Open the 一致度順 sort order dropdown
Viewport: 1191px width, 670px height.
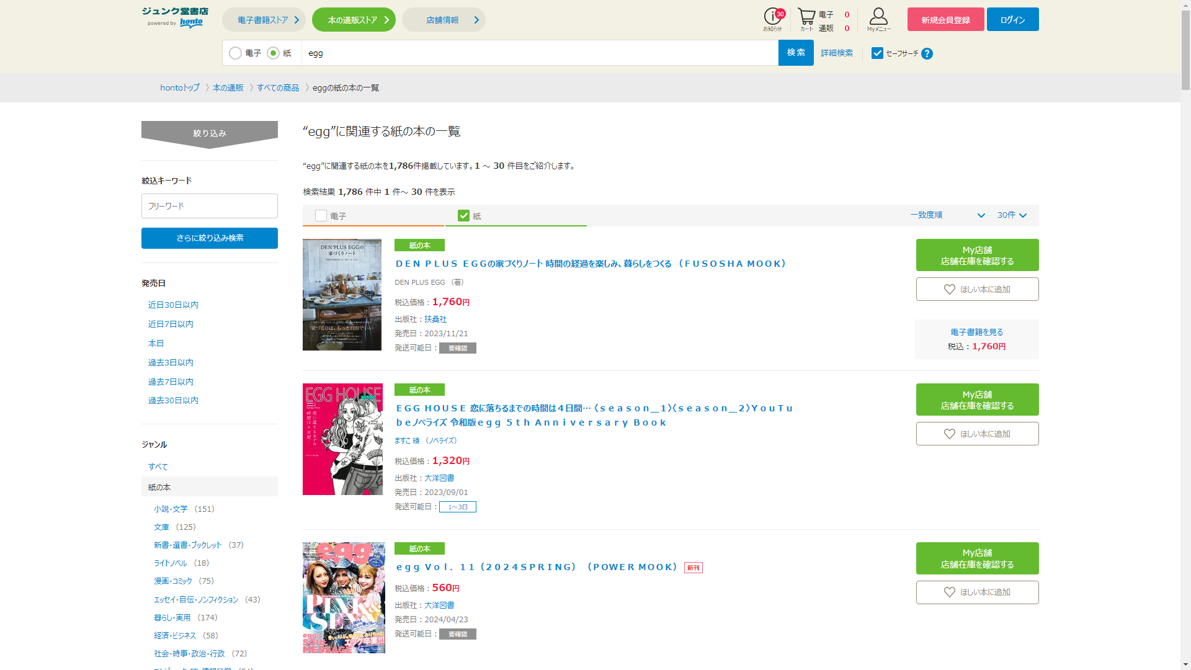pyautogui.click(x=947, y=215)
